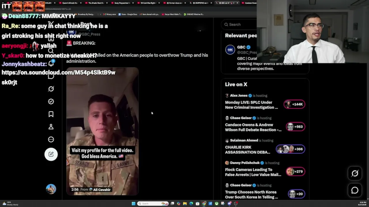This screenshot has width=369, height=207.
Task: Click the host name Danny Polishchuk
Action: point(245,163)
